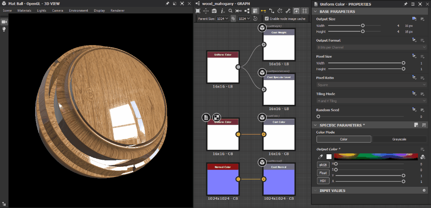Pick a color with the eyedropper icon
This screenshot has height=208, width=431.
point(320,156)
